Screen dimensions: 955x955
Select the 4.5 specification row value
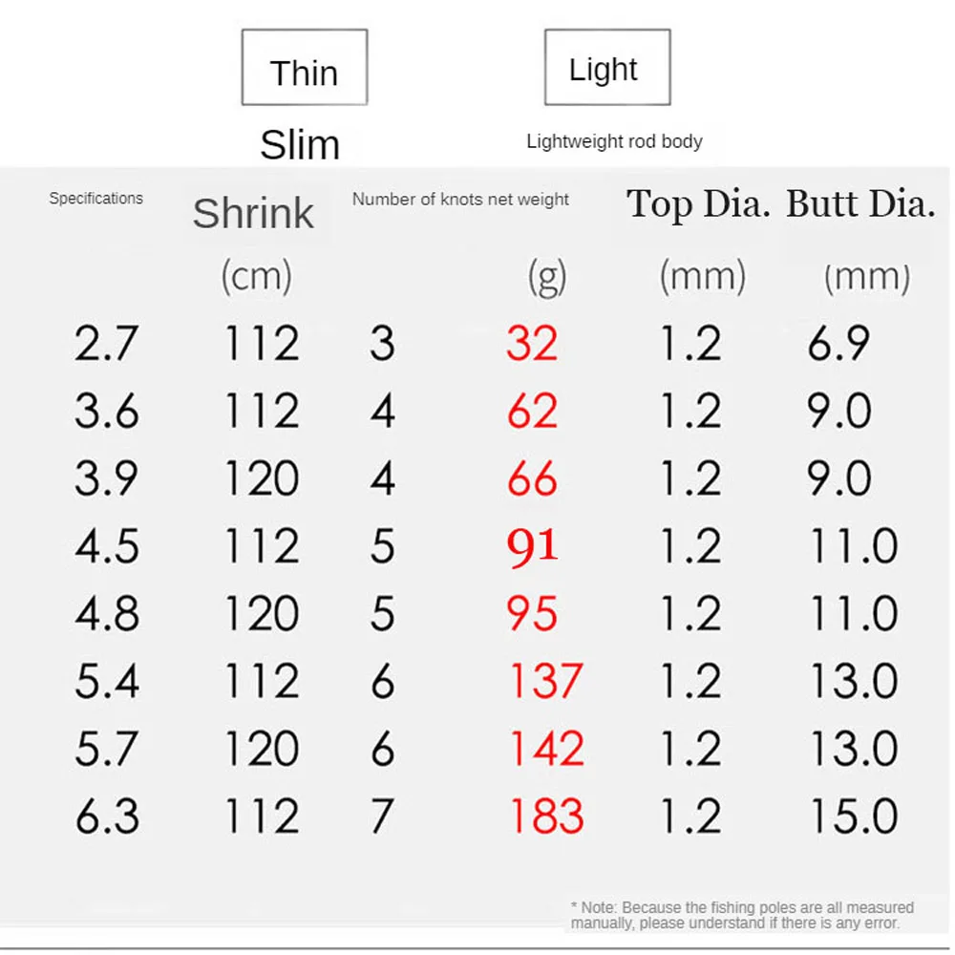[x=107, y=547]
